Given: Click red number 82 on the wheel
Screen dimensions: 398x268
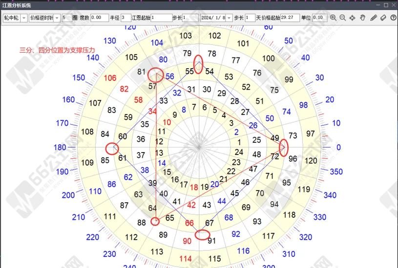Looking at the screenshot, I should (124, 89).
